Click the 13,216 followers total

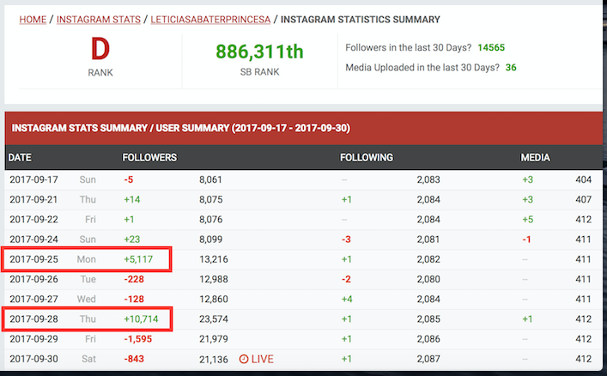point(214,259)
